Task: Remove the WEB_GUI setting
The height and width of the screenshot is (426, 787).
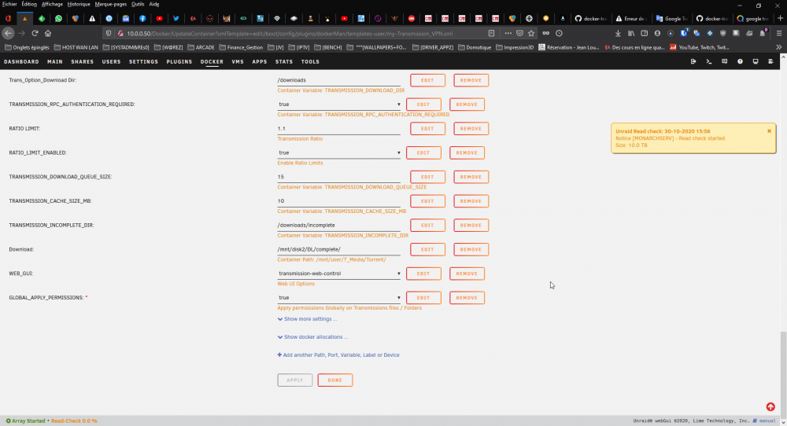Action: coord(467,274)
